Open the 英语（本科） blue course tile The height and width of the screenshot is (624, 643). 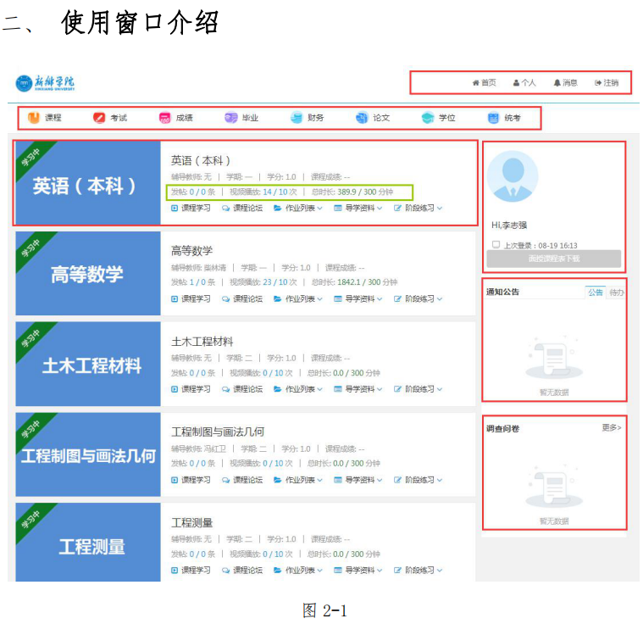click(88, 183)
